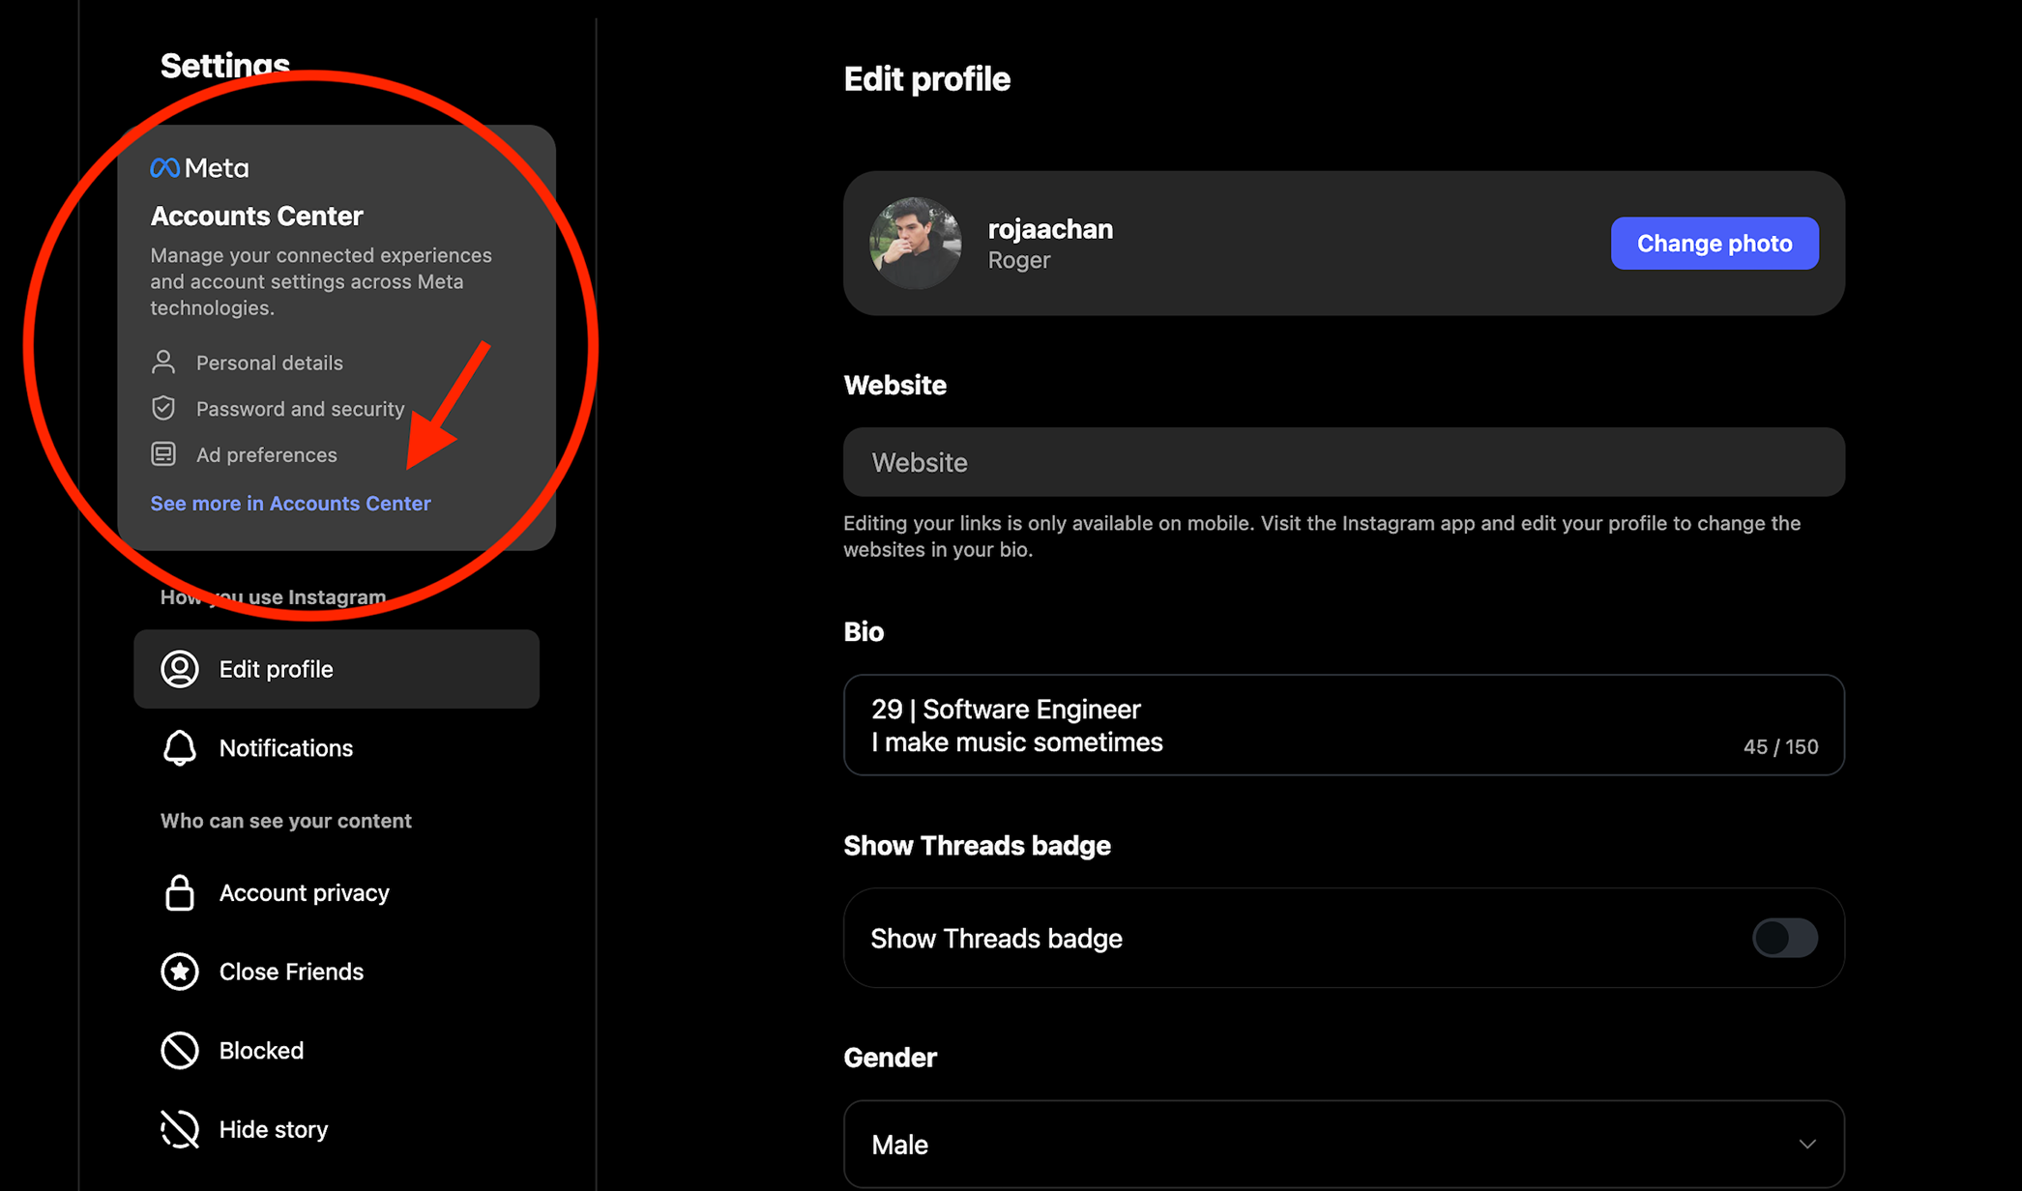This screenshot has height=1191, width=2022.
Task: Open the Gender dropdown showing Male
Action: pyautogui.click(x=1342, y=1145)
